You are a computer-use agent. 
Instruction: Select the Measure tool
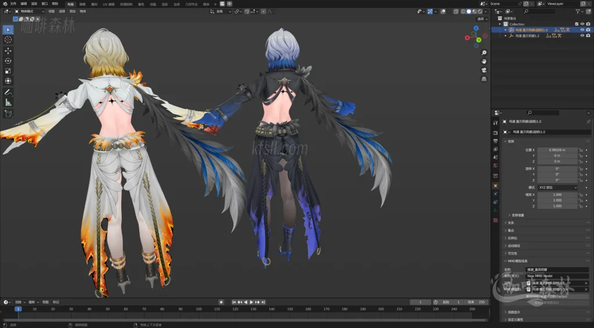(8, 102)
